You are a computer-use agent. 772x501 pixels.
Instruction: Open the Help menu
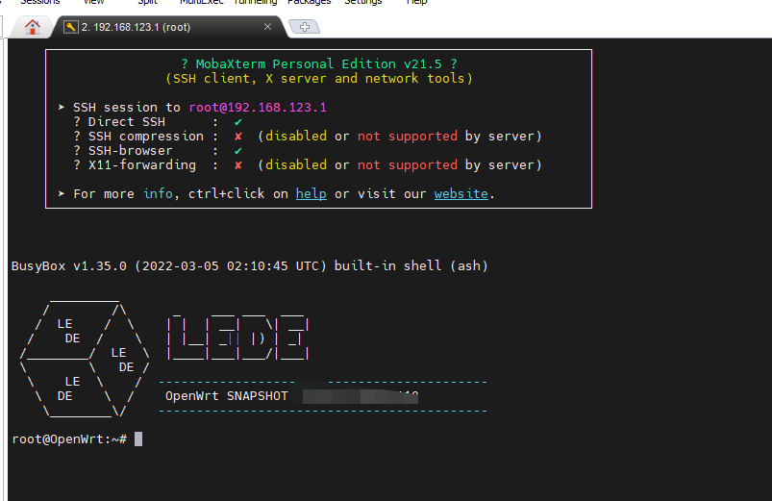416,2
